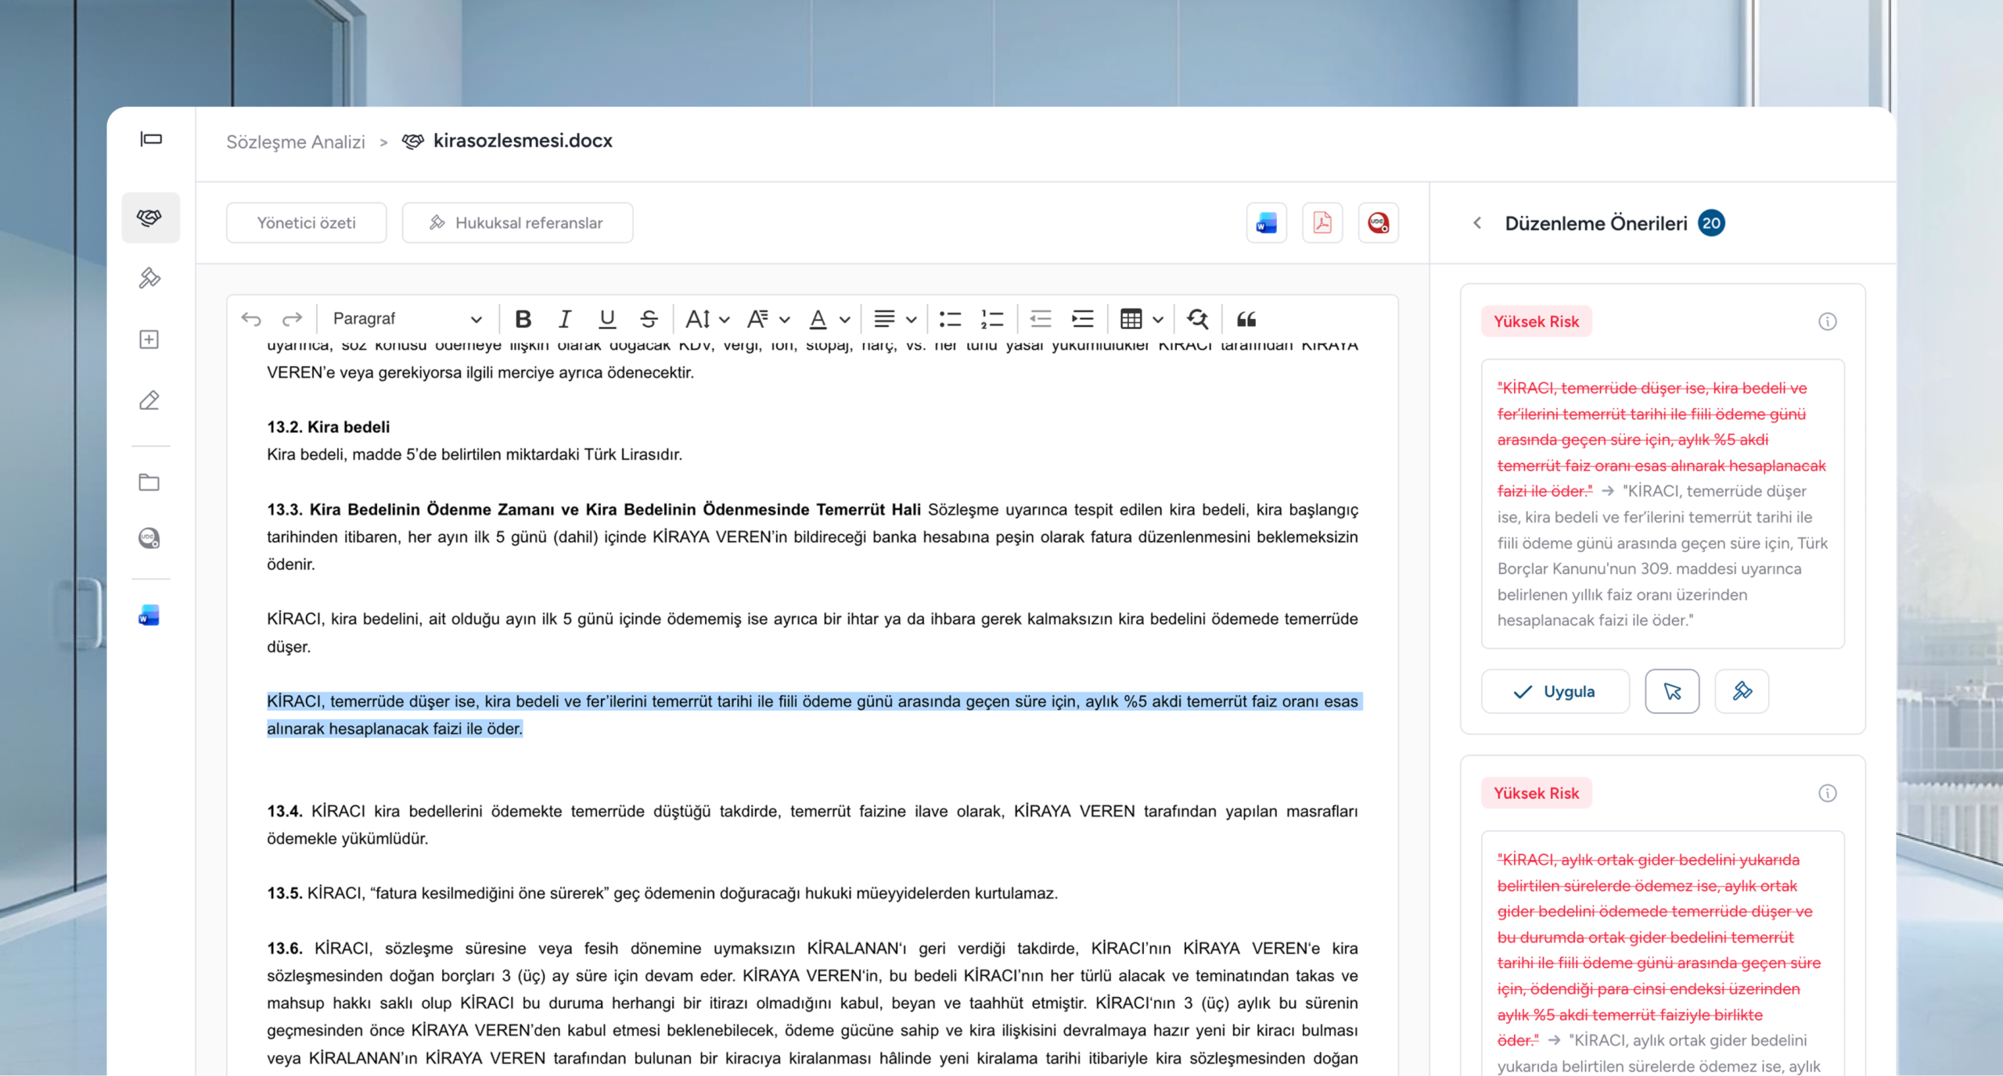2003x1076 pixels.
Task: Go to Sözleşme Analizi breadcrumb
Action: (x=295, y=142)
